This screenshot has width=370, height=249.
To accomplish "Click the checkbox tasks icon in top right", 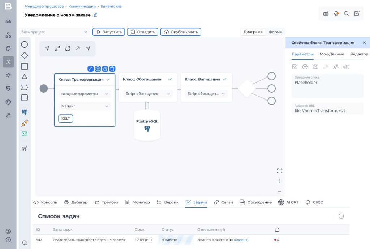I will tap(357, 13).
